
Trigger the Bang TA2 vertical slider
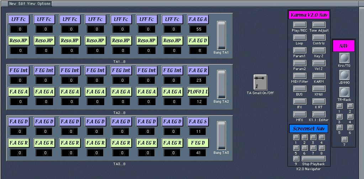coord(221,84)
